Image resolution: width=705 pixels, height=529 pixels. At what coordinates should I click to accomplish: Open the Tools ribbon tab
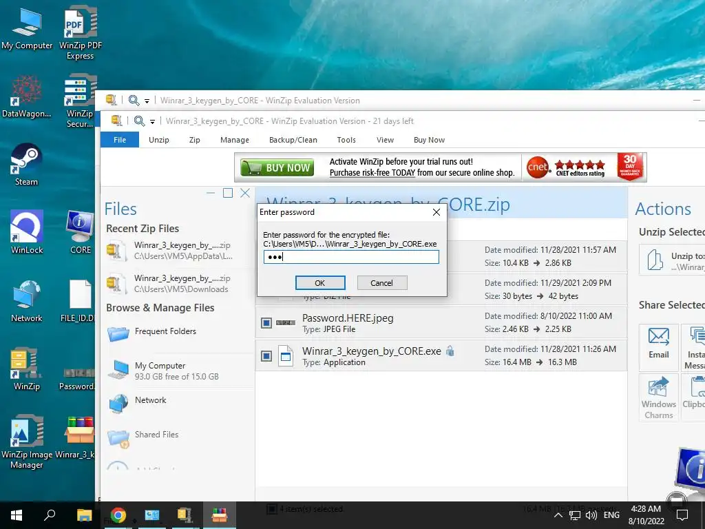tap(346, 140)
